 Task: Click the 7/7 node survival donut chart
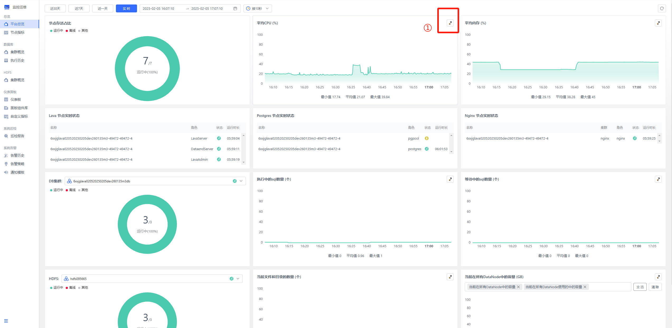click(147, 69)
